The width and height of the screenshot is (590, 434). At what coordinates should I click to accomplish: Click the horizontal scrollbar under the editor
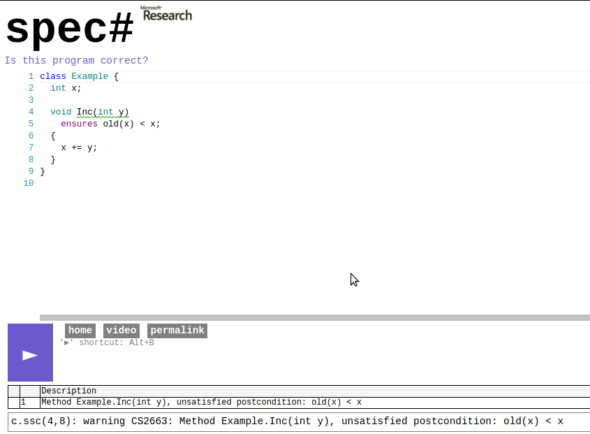click(315, 317)
